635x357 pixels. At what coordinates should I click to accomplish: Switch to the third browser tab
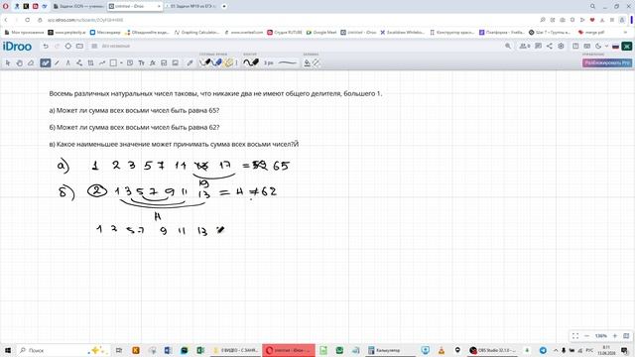(x=190, y=7)
